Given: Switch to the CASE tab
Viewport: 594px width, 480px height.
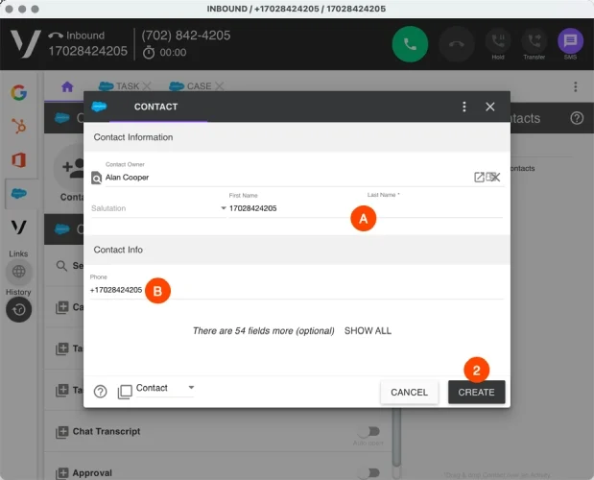Looking at the screenshot, I should point(191,86).
